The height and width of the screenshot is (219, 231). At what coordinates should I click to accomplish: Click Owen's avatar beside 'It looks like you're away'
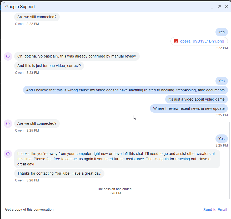click(8, 154)
